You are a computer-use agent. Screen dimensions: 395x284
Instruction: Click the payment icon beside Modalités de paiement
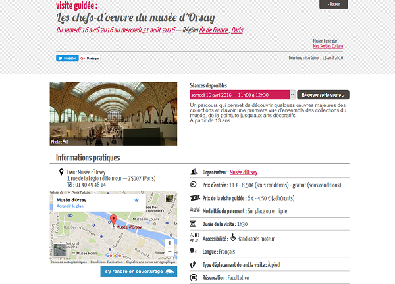click(x=195, y=210)
